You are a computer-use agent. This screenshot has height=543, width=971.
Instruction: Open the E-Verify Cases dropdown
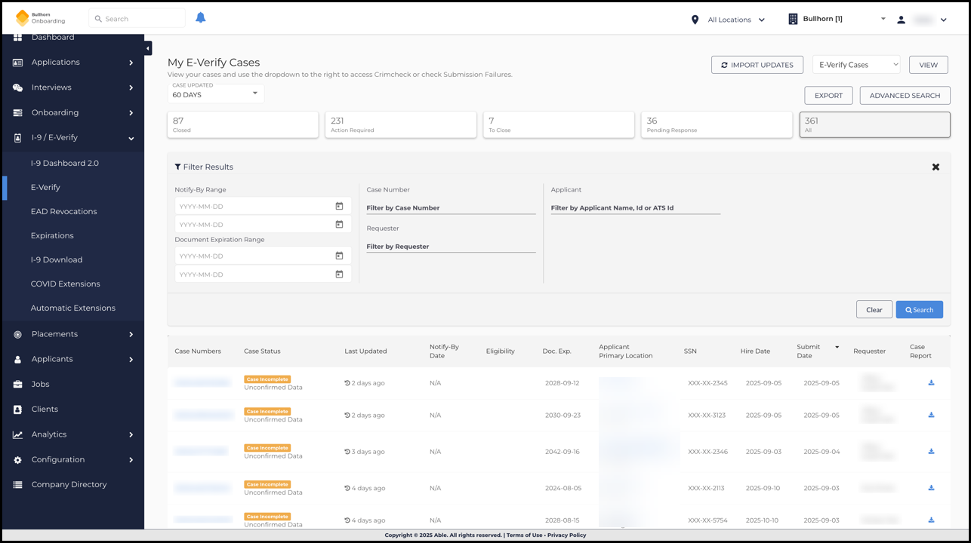[x=855, y=65]
